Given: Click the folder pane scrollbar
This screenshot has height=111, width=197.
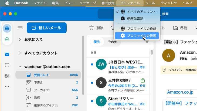Looking at the screenshot, I should 83,65.
